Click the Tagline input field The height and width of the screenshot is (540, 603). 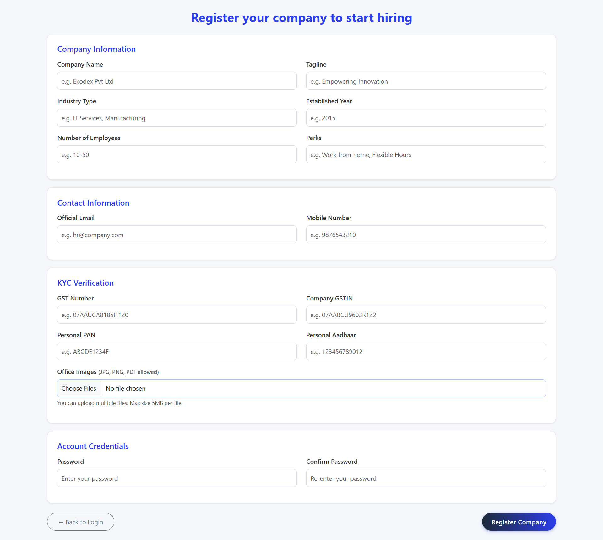pyautogui.click(x=426, y=81)
